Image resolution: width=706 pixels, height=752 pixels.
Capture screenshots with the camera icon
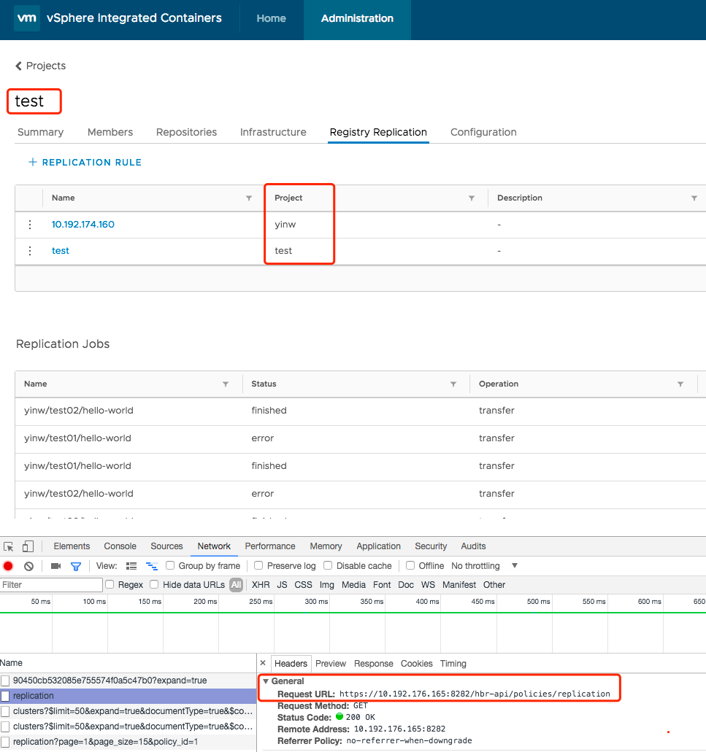55,565
